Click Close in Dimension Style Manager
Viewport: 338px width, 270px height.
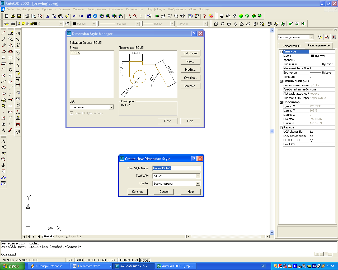[x=167, y=121]
